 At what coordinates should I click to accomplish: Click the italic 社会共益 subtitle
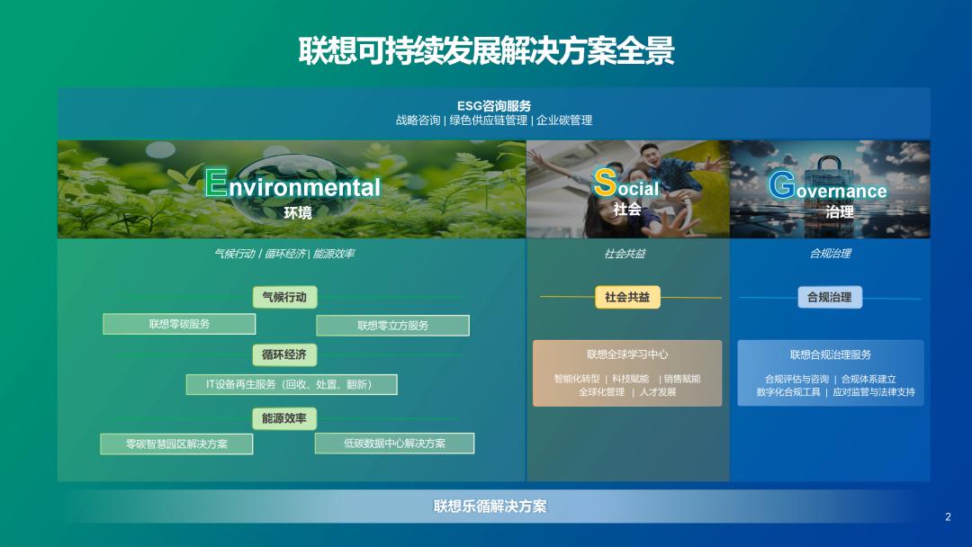click(x=625, y=254)
